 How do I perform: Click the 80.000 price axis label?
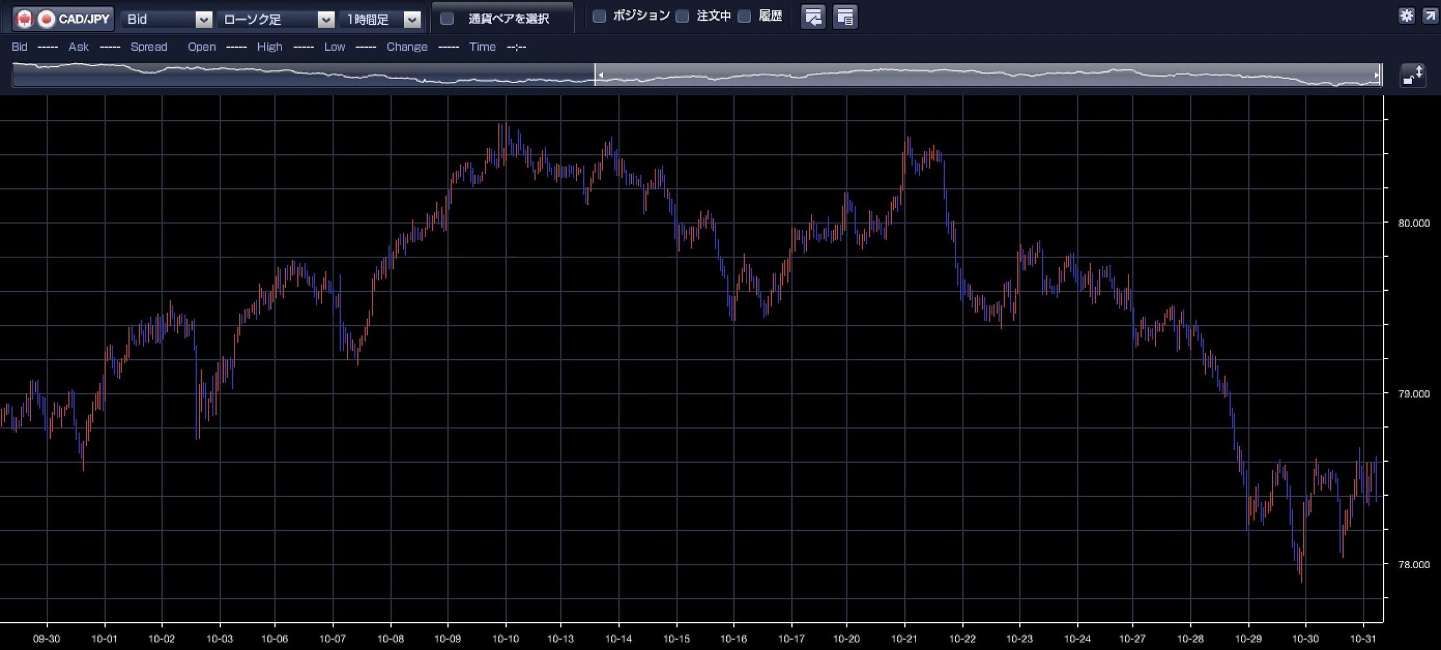coord(1413,223)
